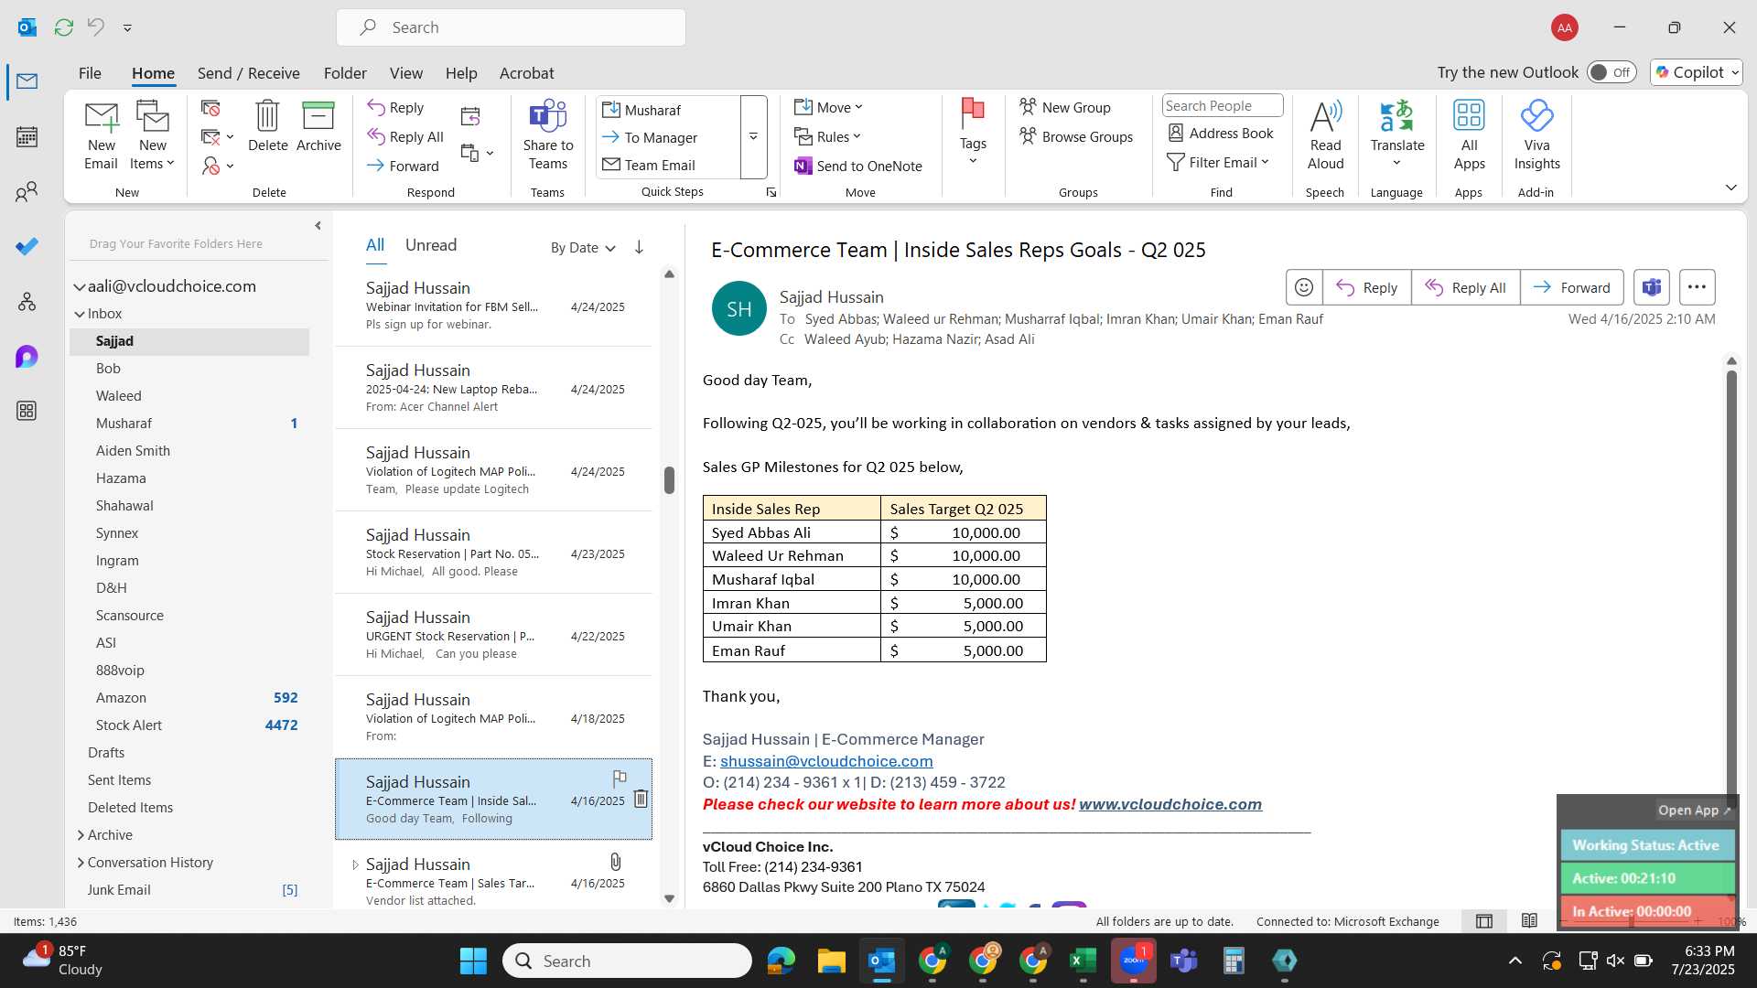Screen dimensions: 1757x988
Task: Select the Stock Alert folder
Action: tap(129, 725)
